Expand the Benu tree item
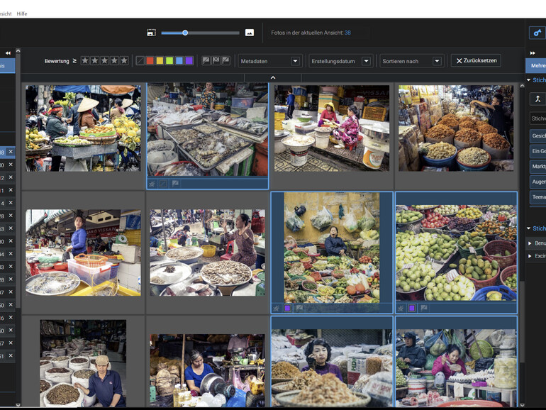Viewport: 546px width, 410px height. [x=530, y=243]
